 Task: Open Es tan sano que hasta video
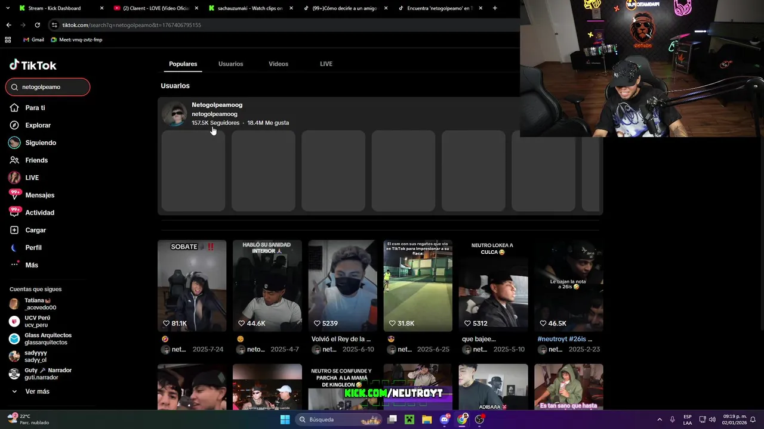click(569, 387)
